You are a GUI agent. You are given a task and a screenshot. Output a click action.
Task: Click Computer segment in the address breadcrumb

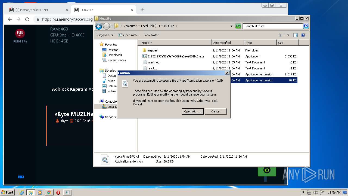[130, 26]
